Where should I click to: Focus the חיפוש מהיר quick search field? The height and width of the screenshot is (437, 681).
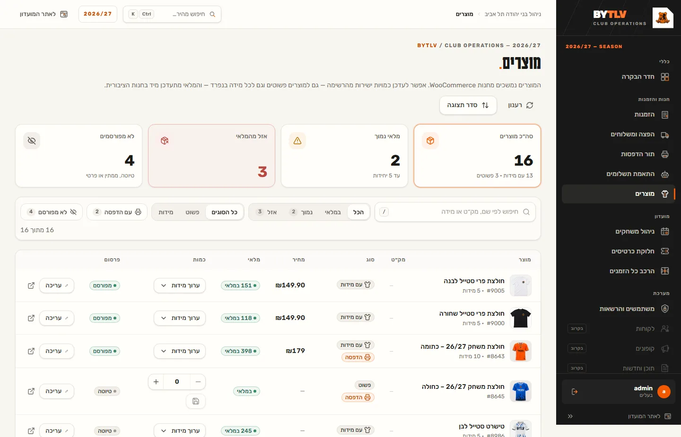pos(172,14)
